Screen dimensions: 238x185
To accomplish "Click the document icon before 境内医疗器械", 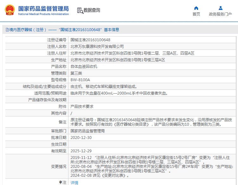I will [x=7, y=30].
